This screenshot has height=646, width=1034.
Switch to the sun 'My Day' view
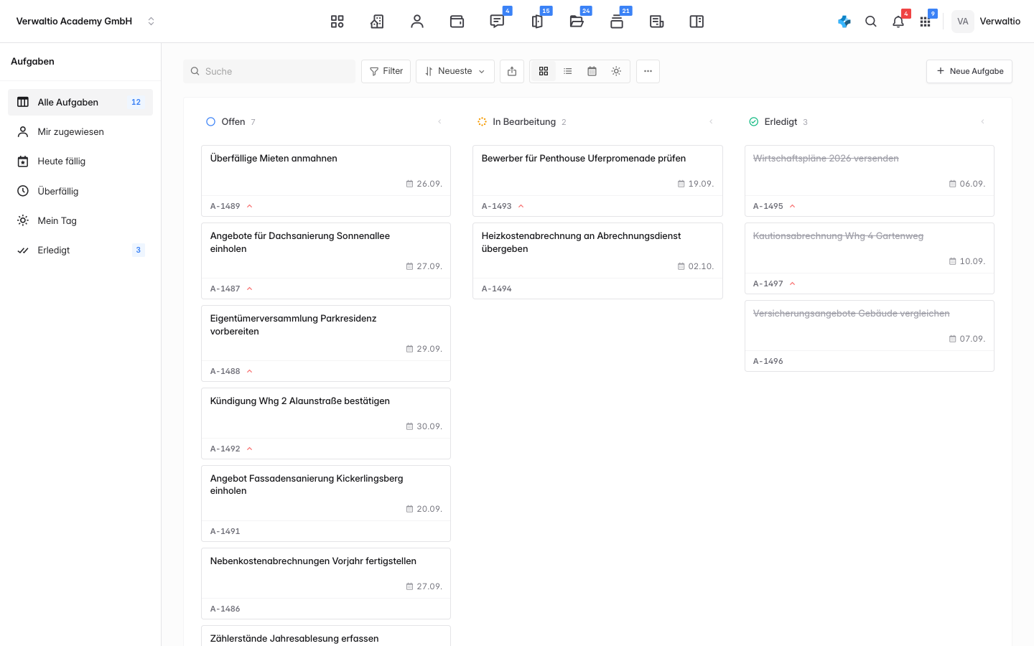616,71
